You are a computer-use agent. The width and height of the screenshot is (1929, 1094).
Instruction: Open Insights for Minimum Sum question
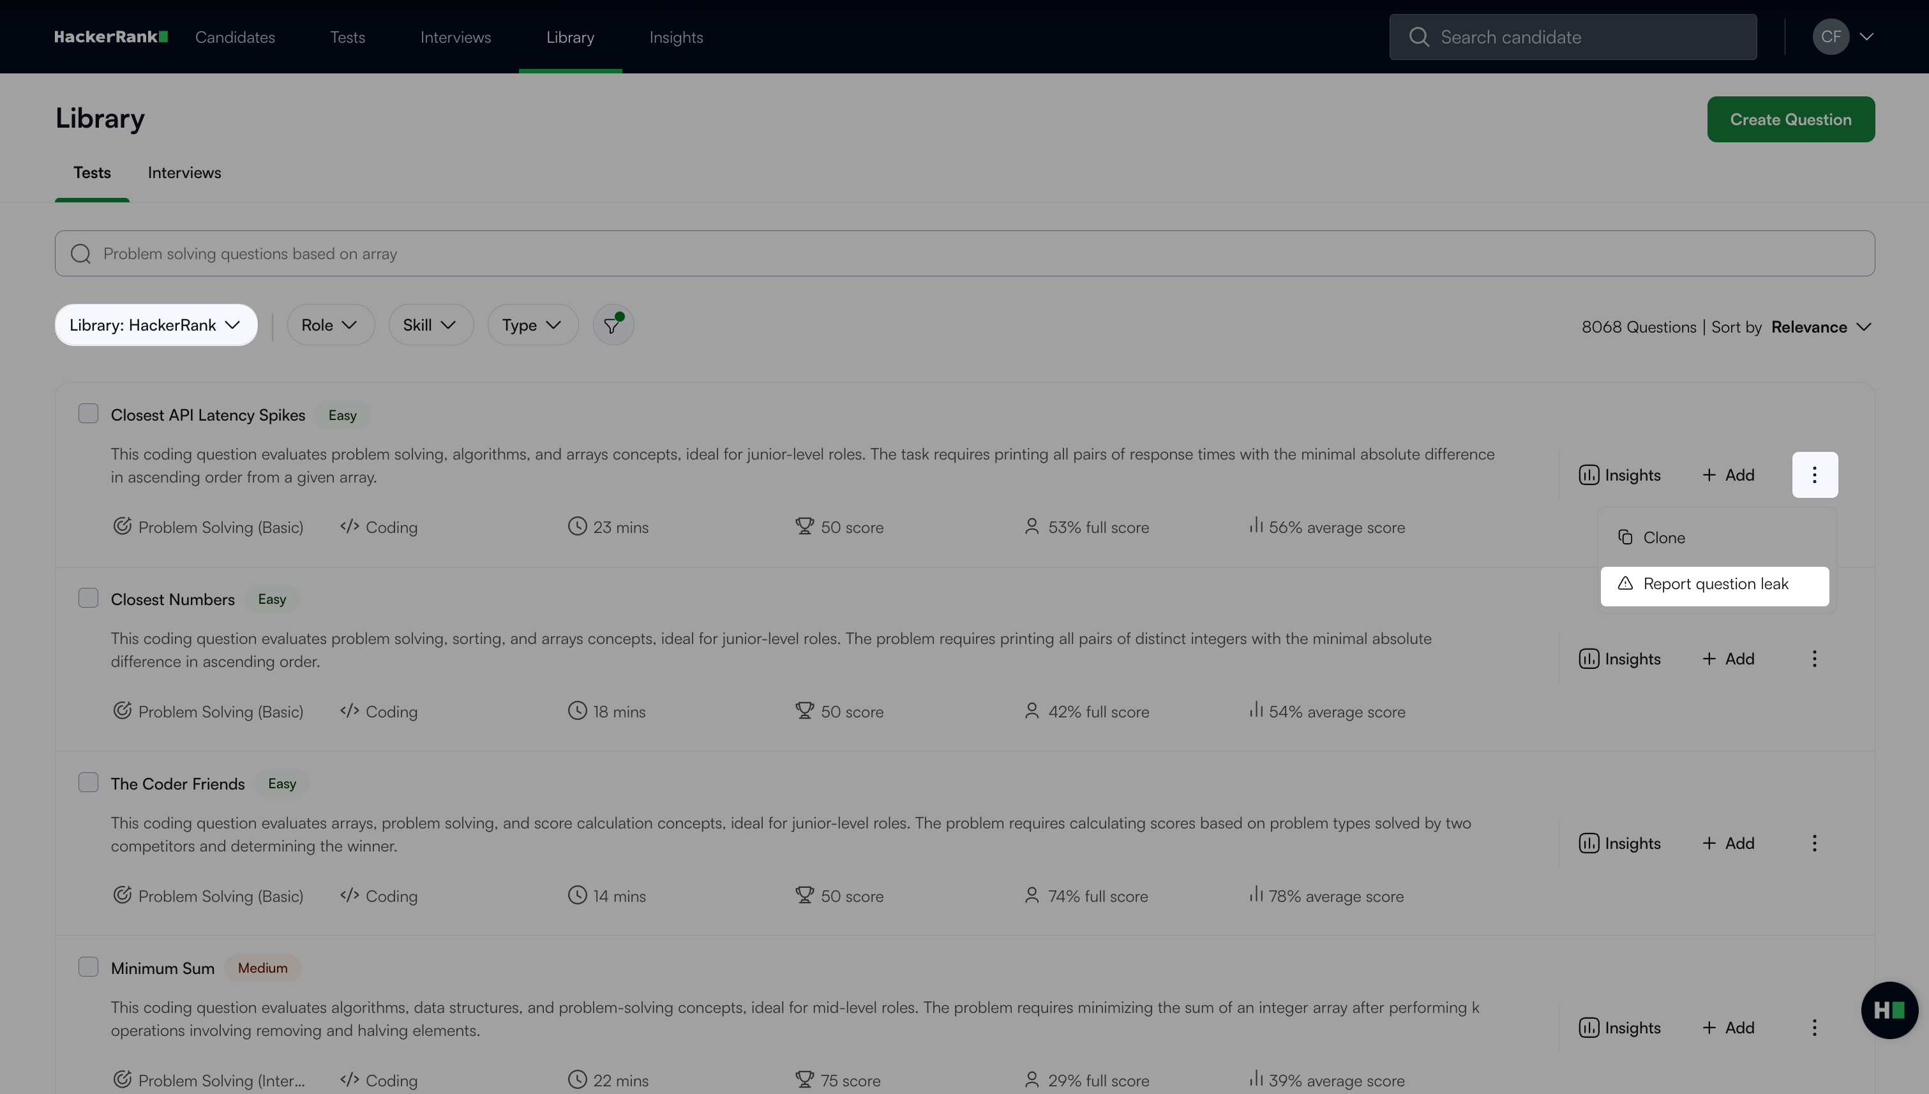click(x=1619, y=1027)
